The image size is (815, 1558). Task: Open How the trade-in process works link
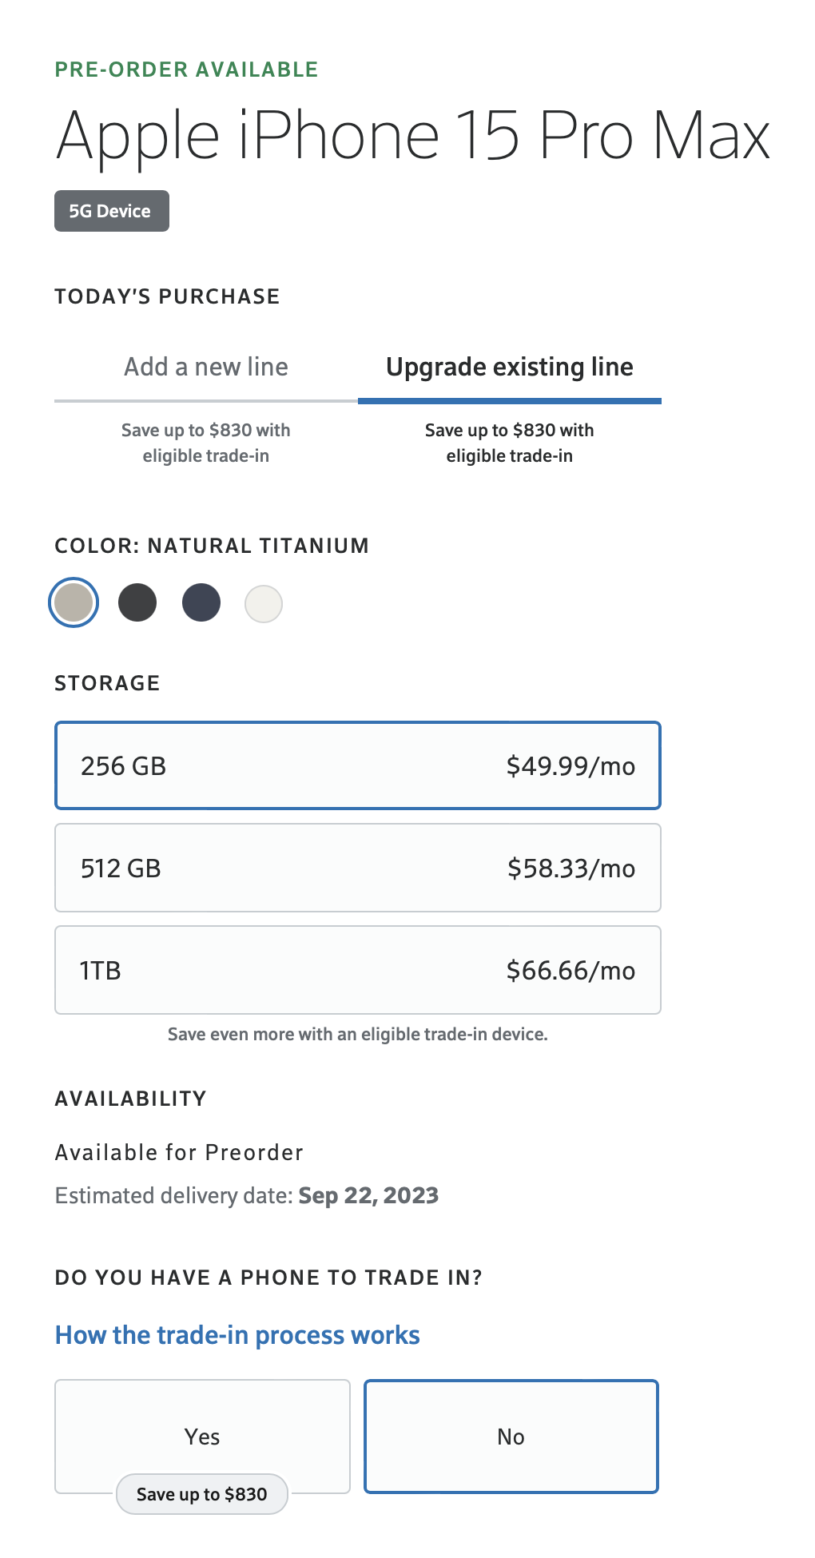(237, 1335)
